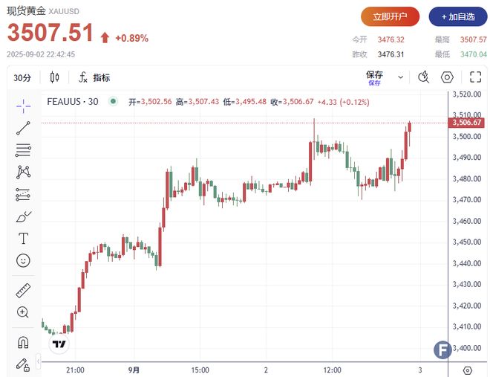Viewport: 490px width, 377px height.
Task: Open the 指标 indicators menu
Action: pos(94,77)
